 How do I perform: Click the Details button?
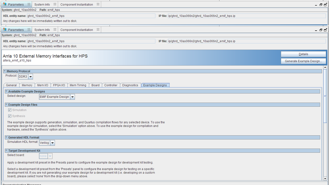(x=303, y=54)
